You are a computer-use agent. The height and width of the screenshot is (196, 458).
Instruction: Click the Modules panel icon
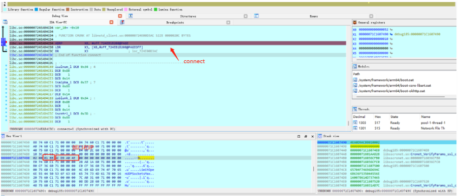(x=355, y=66)
